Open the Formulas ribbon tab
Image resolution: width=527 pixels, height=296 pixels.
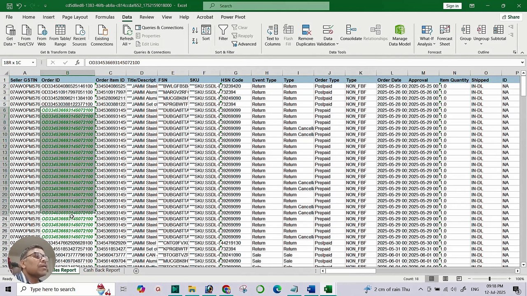[x=105, y=17]
